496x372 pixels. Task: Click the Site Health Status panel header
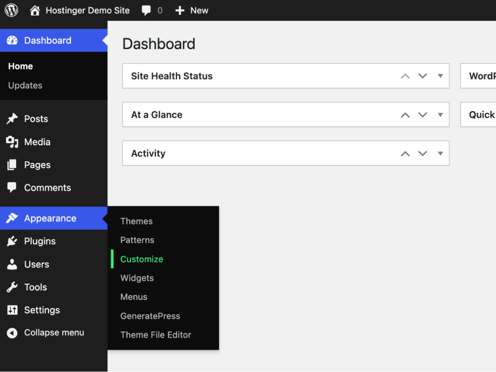pos(172,76)
